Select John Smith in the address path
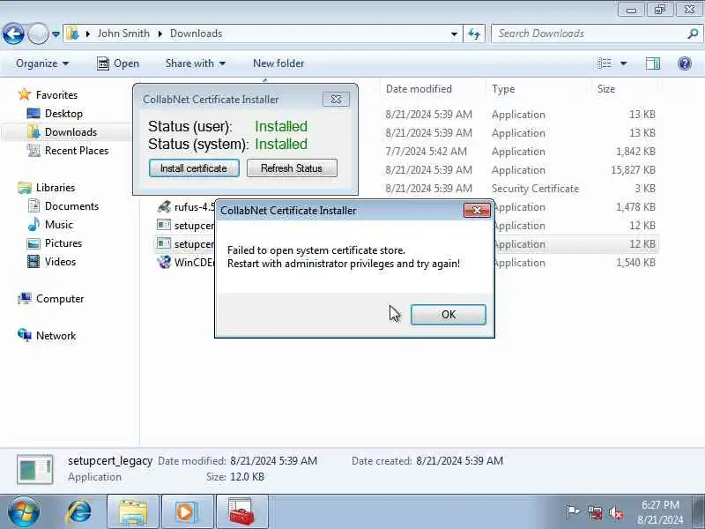705x529 pixels. click(x=123, y=34)
